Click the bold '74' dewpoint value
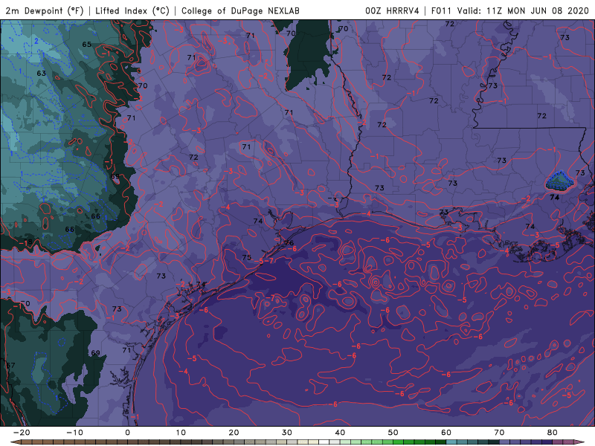The width and height of the screenshot is (595, 446). pyautogui.click(x=554, y=197)
